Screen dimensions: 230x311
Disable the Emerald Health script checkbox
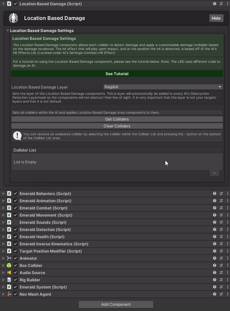[15, 237]
